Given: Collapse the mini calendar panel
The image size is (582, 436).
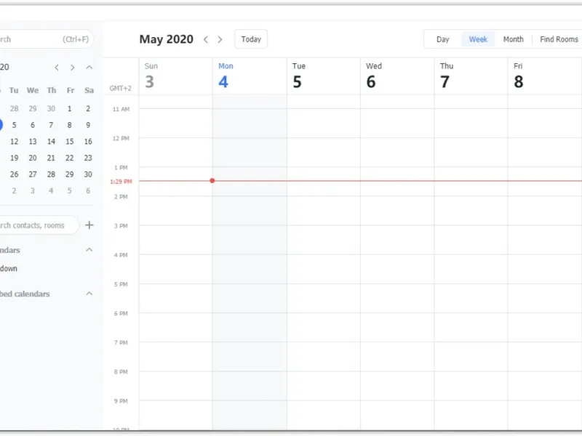Looking at the screenshot, I should [x=89, y=68].
